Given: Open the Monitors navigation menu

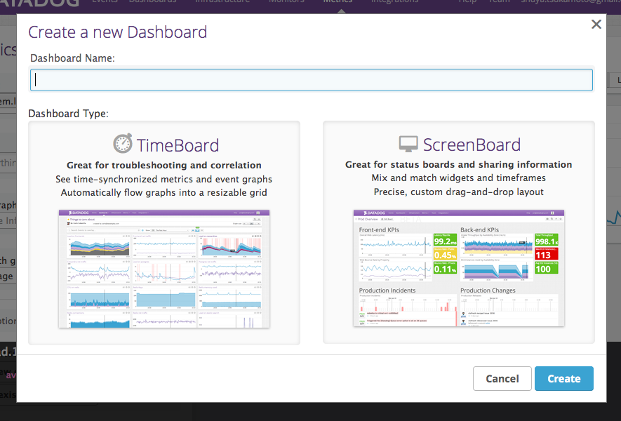Looking at the screenshot, I should pos(286,2).
